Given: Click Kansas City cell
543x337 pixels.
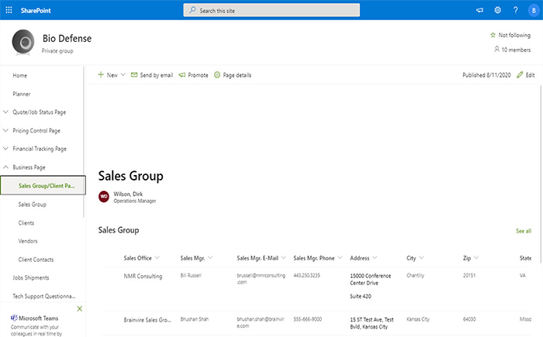Looking at the screenshot, I should pos(418,319).
